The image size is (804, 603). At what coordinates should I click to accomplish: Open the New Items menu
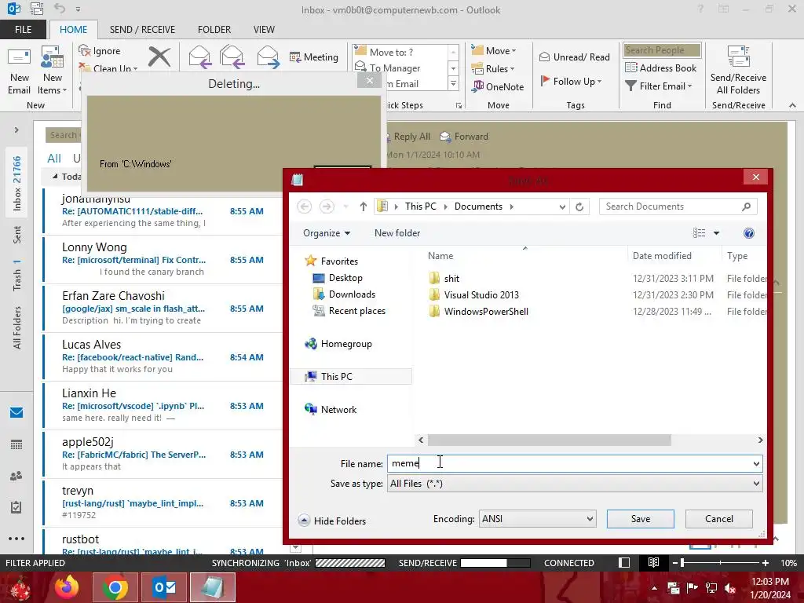coord(53,71)
